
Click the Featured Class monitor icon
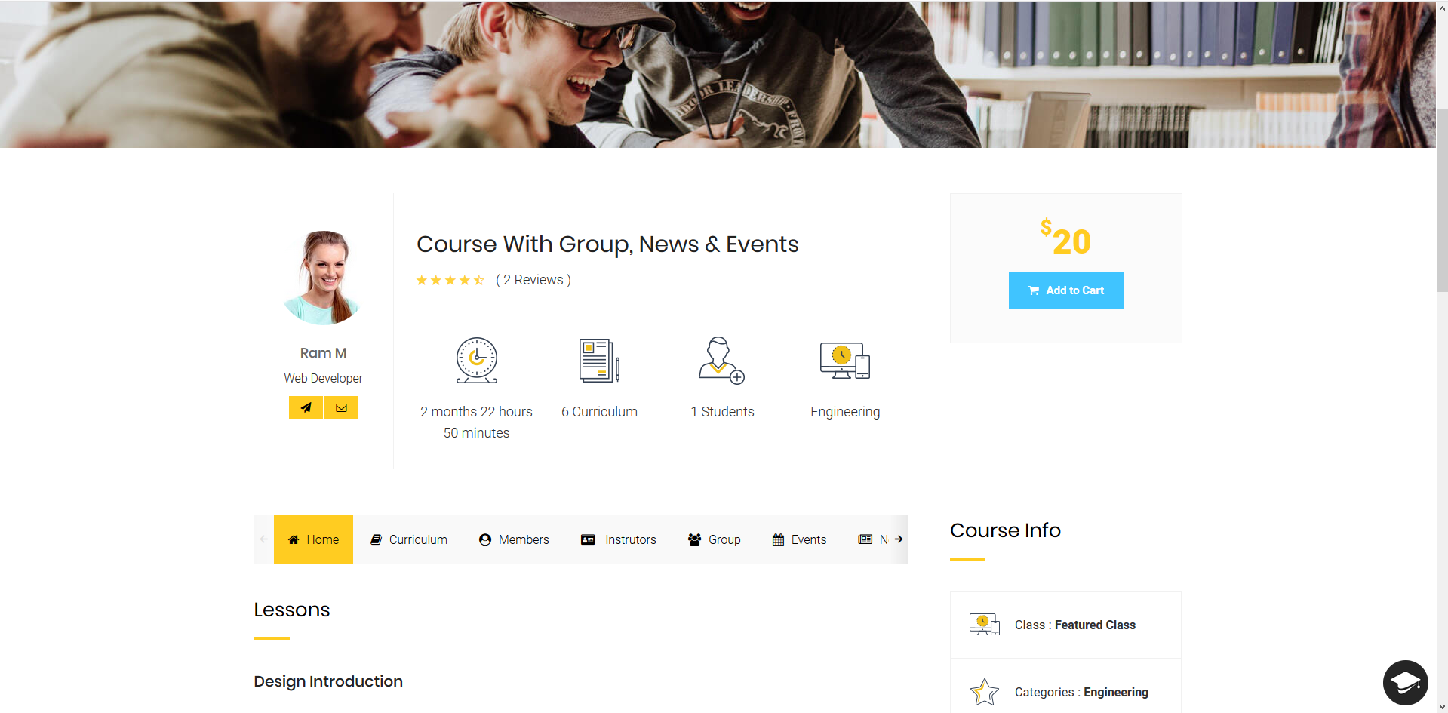click(x=985, y=625)
